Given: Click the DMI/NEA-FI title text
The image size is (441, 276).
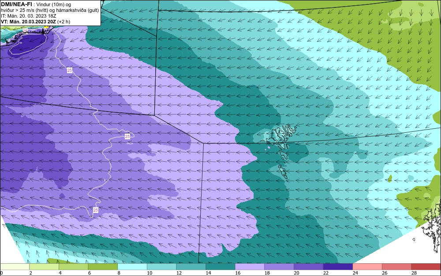Looking at the screenshot, I should click(16, 4).
